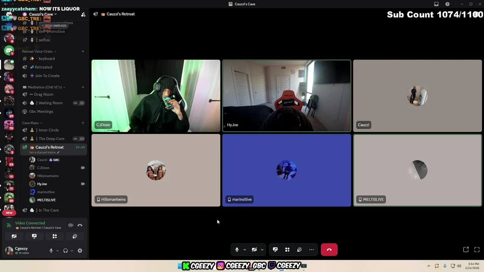Mute mic in Cgeezy user panel

pyautogui.click(x=51, y=250)
